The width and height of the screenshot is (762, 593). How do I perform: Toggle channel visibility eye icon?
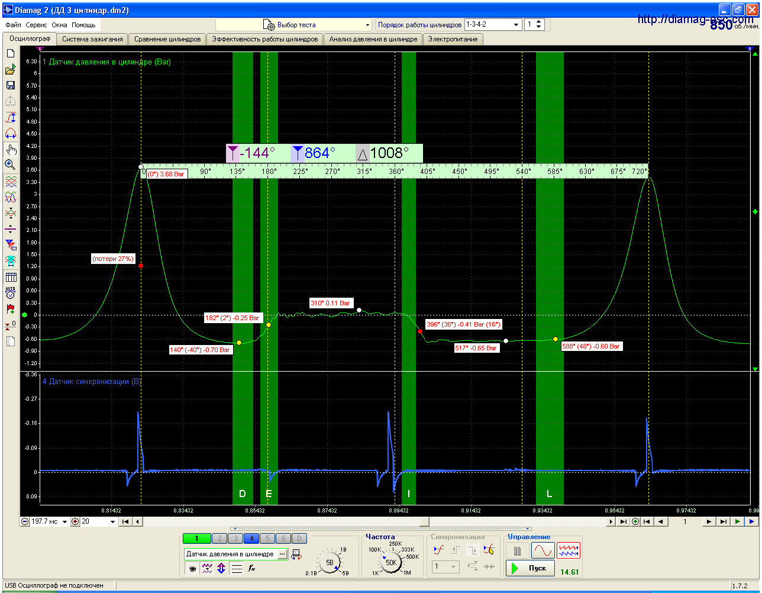pos(192,568)
